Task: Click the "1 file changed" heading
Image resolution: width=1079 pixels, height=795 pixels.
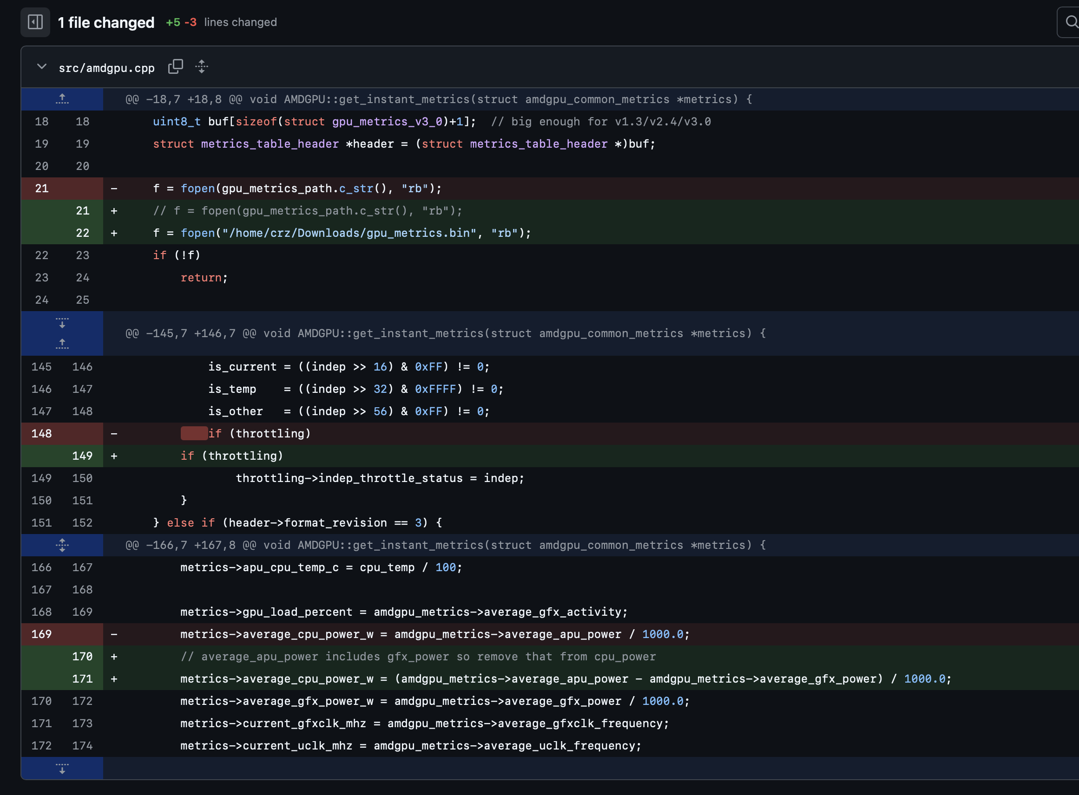Action: pos(106,23)
